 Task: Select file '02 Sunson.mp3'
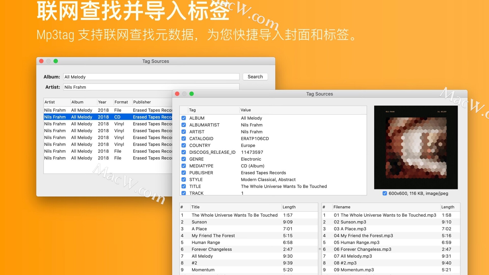391,222
